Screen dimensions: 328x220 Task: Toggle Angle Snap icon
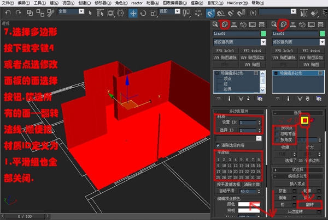(221, 13)
